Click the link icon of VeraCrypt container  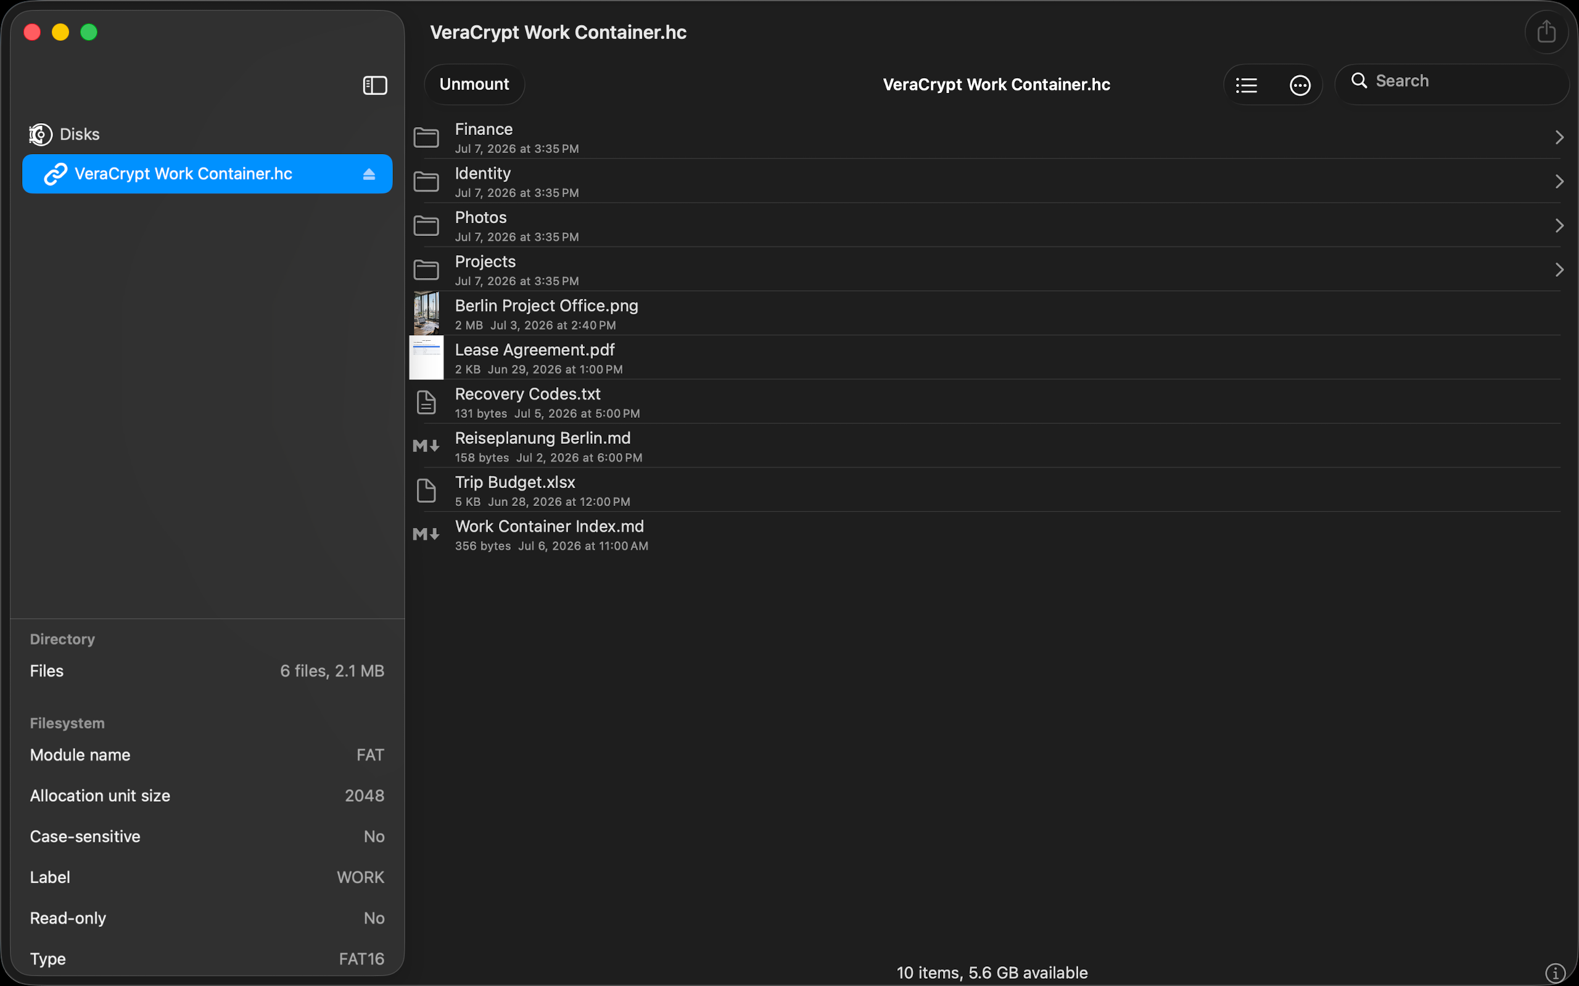pyautogui.click(x=56, y=174)
